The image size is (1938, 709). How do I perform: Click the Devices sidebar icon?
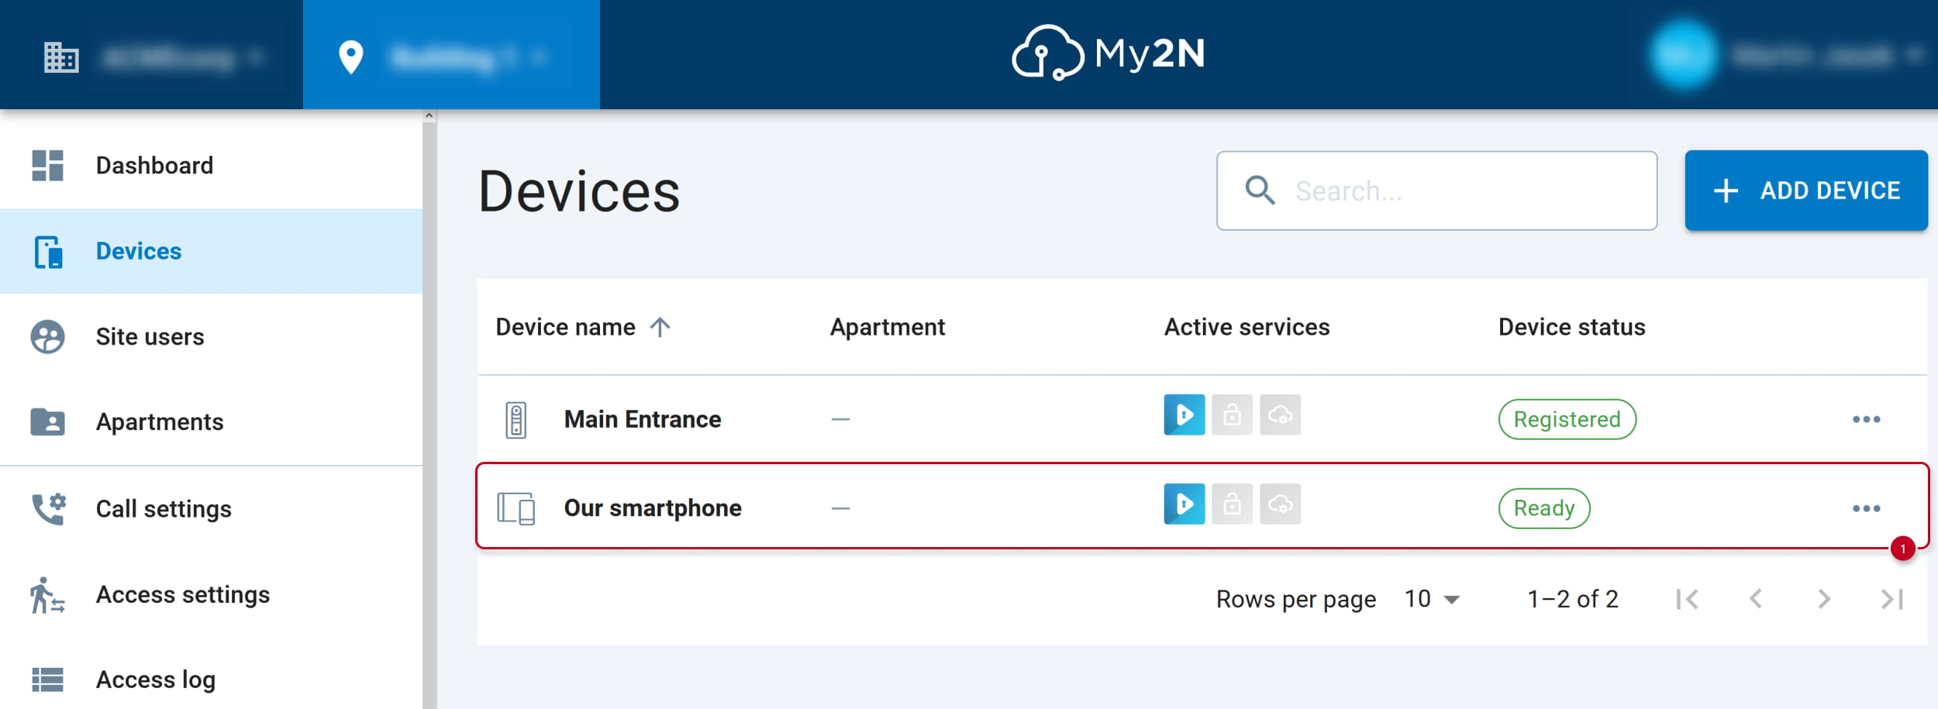48,252
